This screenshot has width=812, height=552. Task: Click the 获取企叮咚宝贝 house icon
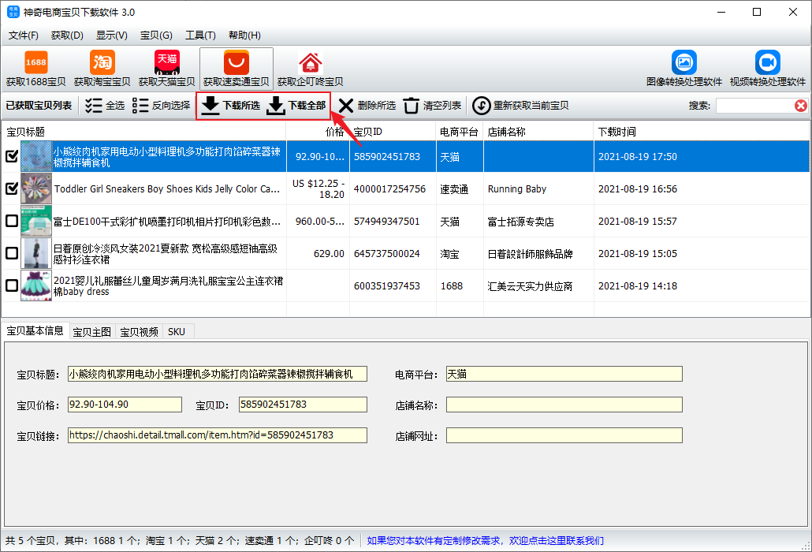(x=310, y=69)
